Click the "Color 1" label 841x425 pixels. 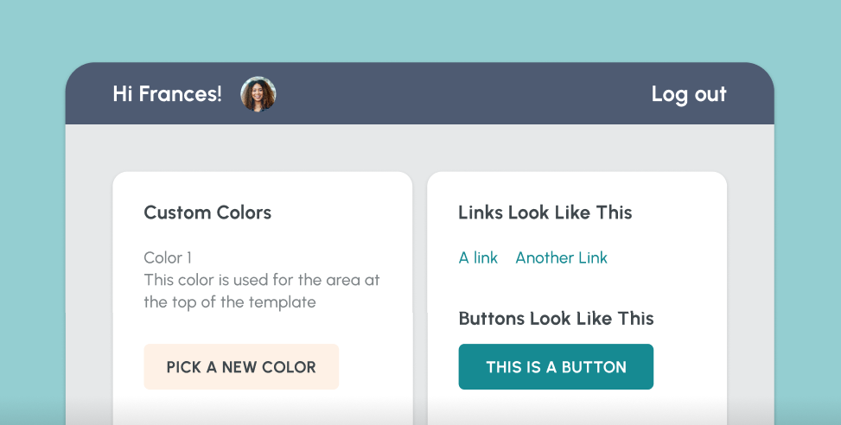click(x=168, y=257)
